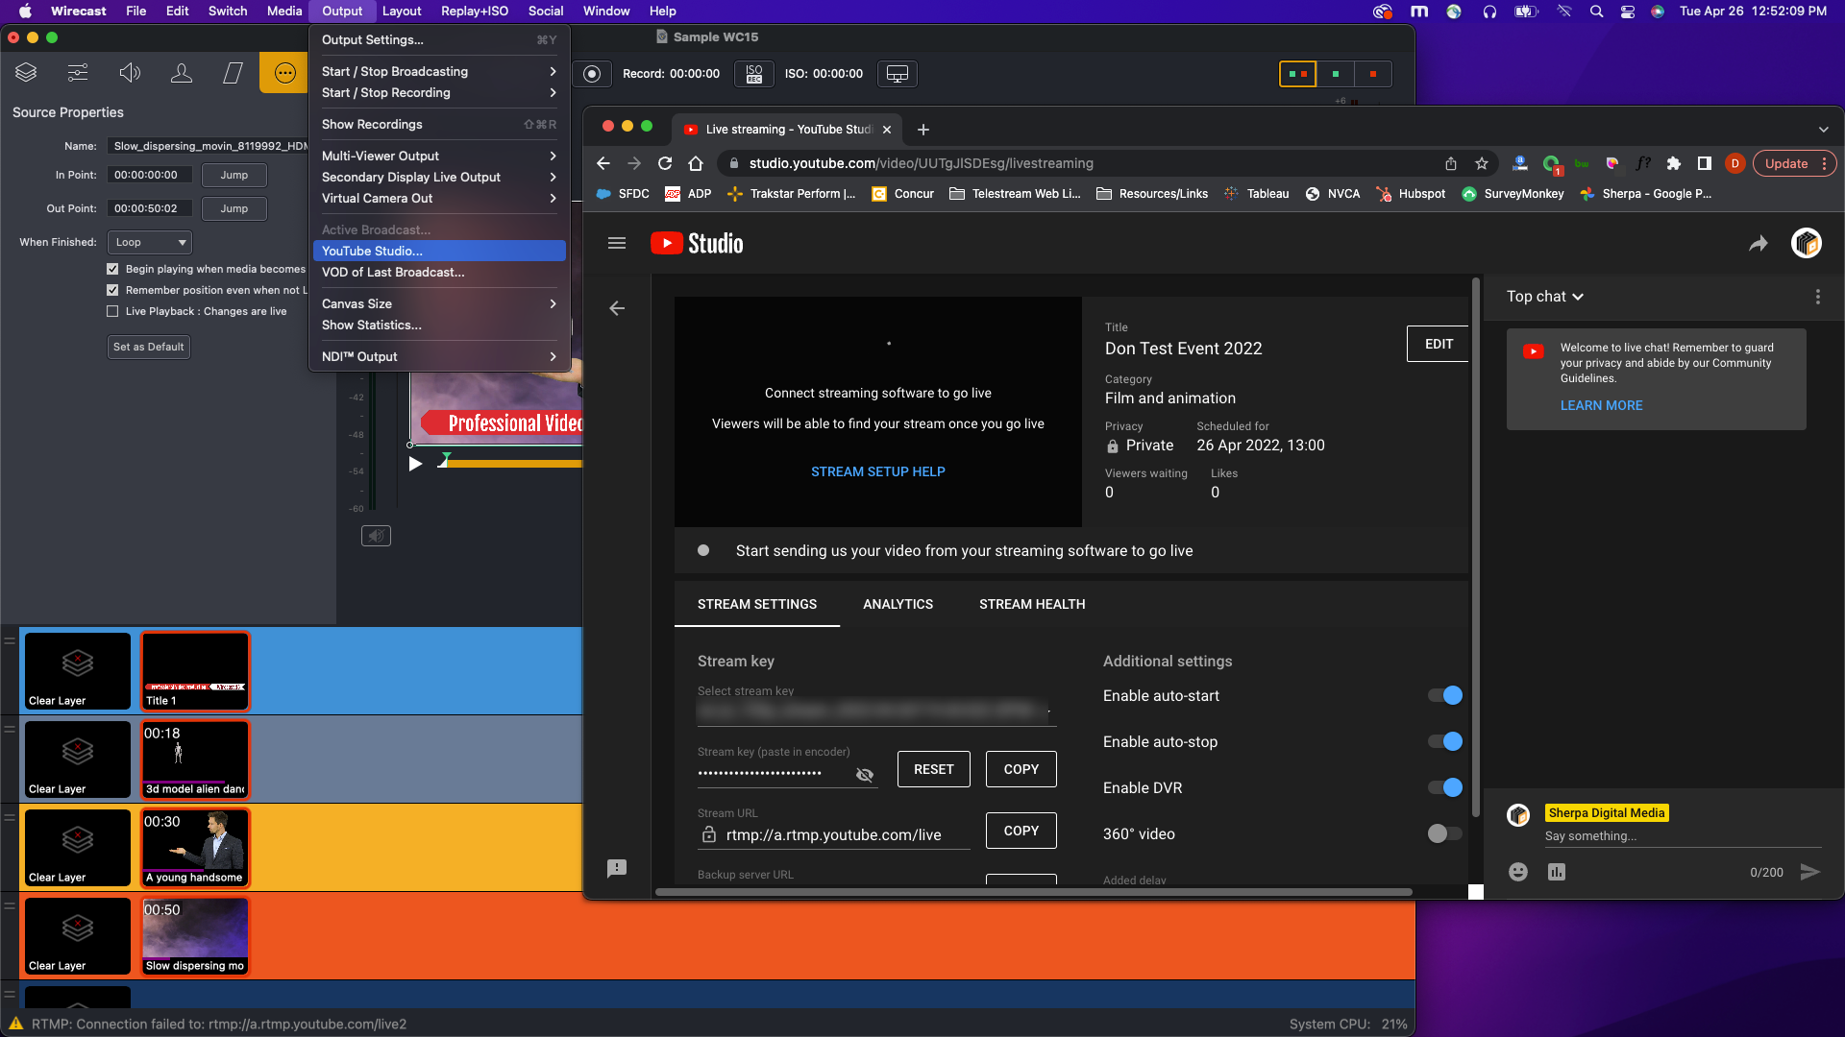Open the Replay+ISO menu
The height and width of the screenshot is (1037, 1845).
pos(475,12)
